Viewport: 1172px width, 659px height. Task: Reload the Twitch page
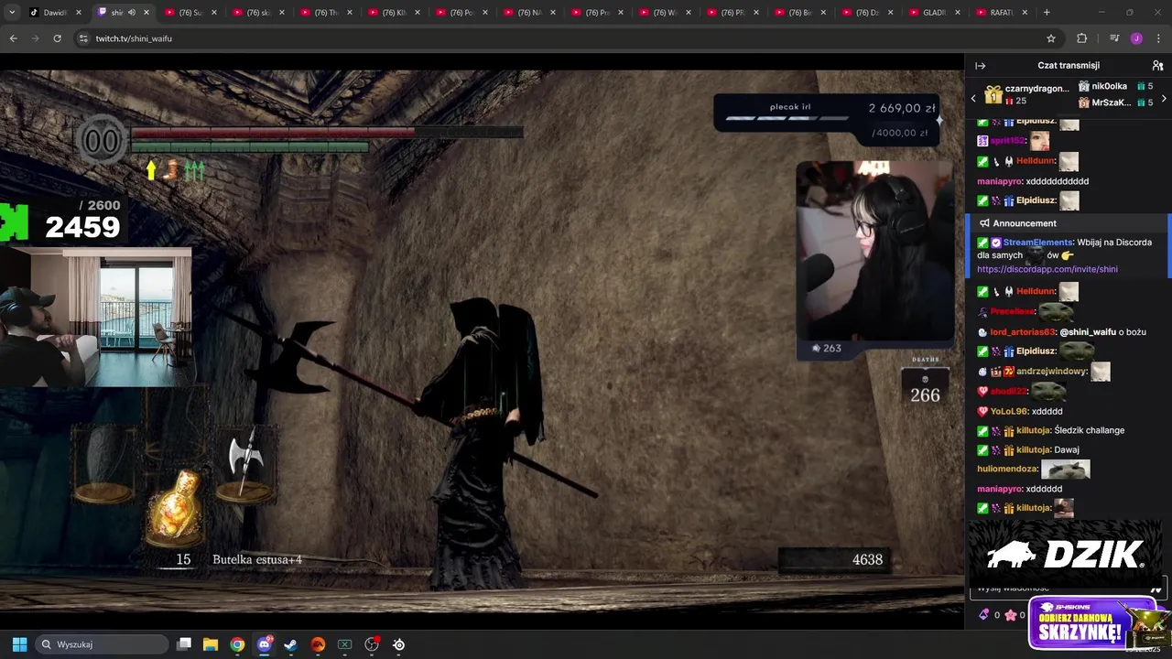coord(57,38)
